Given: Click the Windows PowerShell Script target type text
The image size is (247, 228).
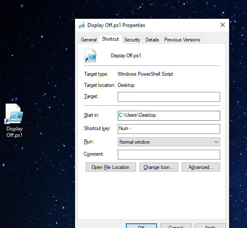Looking at the screenshot, I should tap(145, 74).
